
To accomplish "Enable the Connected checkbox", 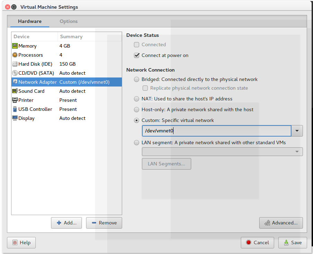I will tap(136, 44).
